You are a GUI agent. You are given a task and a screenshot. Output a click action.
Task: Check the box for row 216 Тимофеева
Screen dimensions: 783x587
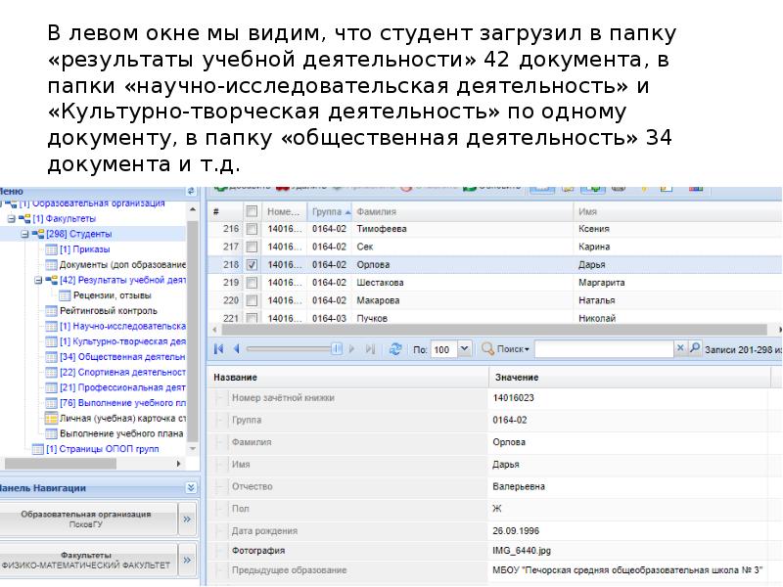[x=252, y=229]
